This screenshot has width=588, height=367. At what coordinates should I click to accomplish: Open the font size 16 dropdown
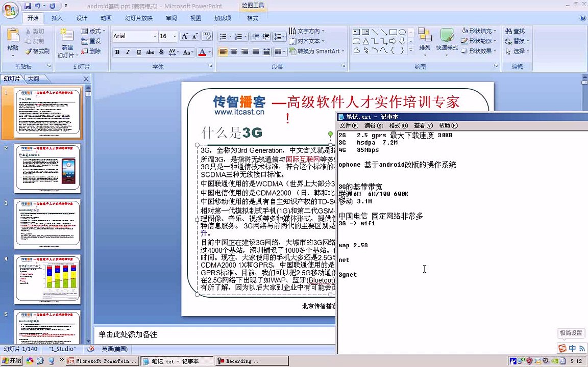point(175,36)
